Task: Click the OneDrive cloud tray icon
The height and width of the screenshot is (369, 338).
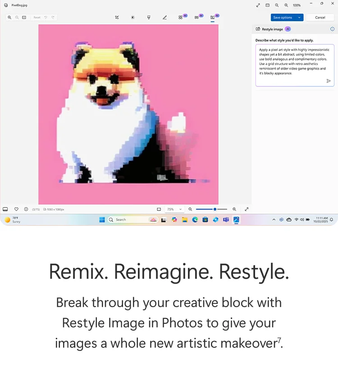Action: 289,220
